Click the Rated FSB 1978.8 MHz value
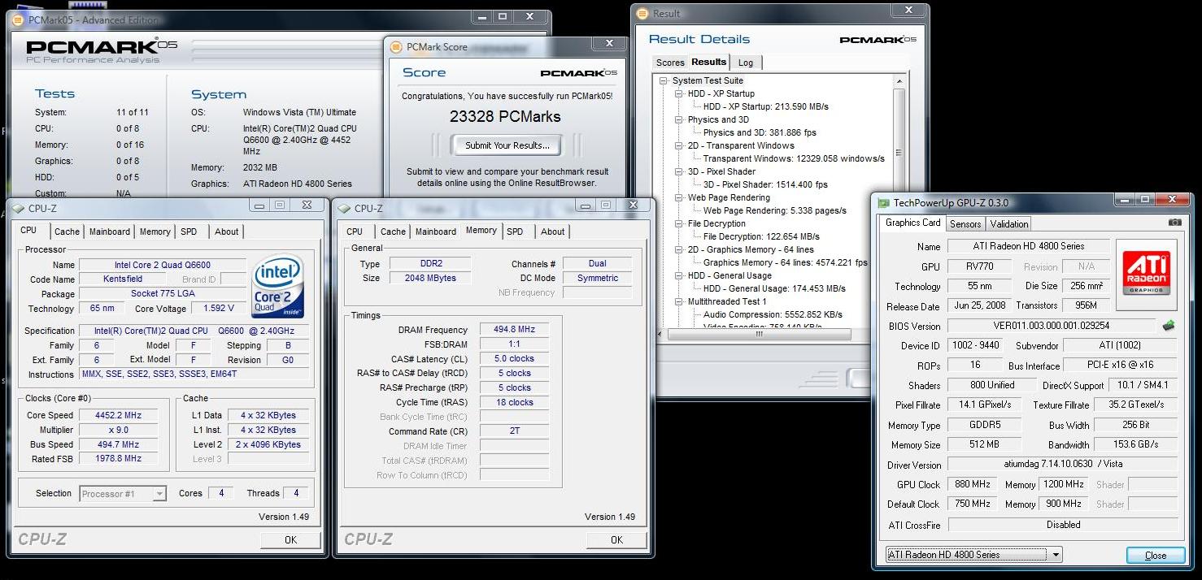This screenshot has width=1202, height=580. point(120,459)
